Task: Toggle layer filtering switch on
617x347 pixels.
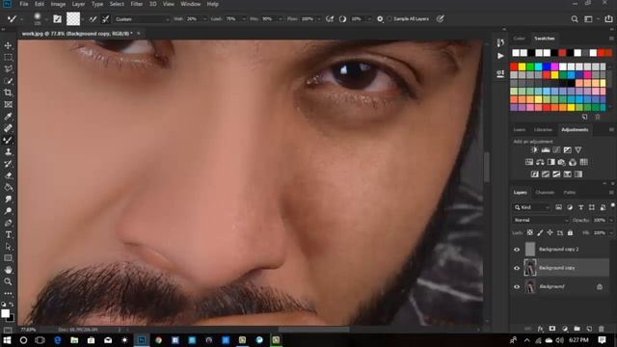Action: click(x=612, y=205)
